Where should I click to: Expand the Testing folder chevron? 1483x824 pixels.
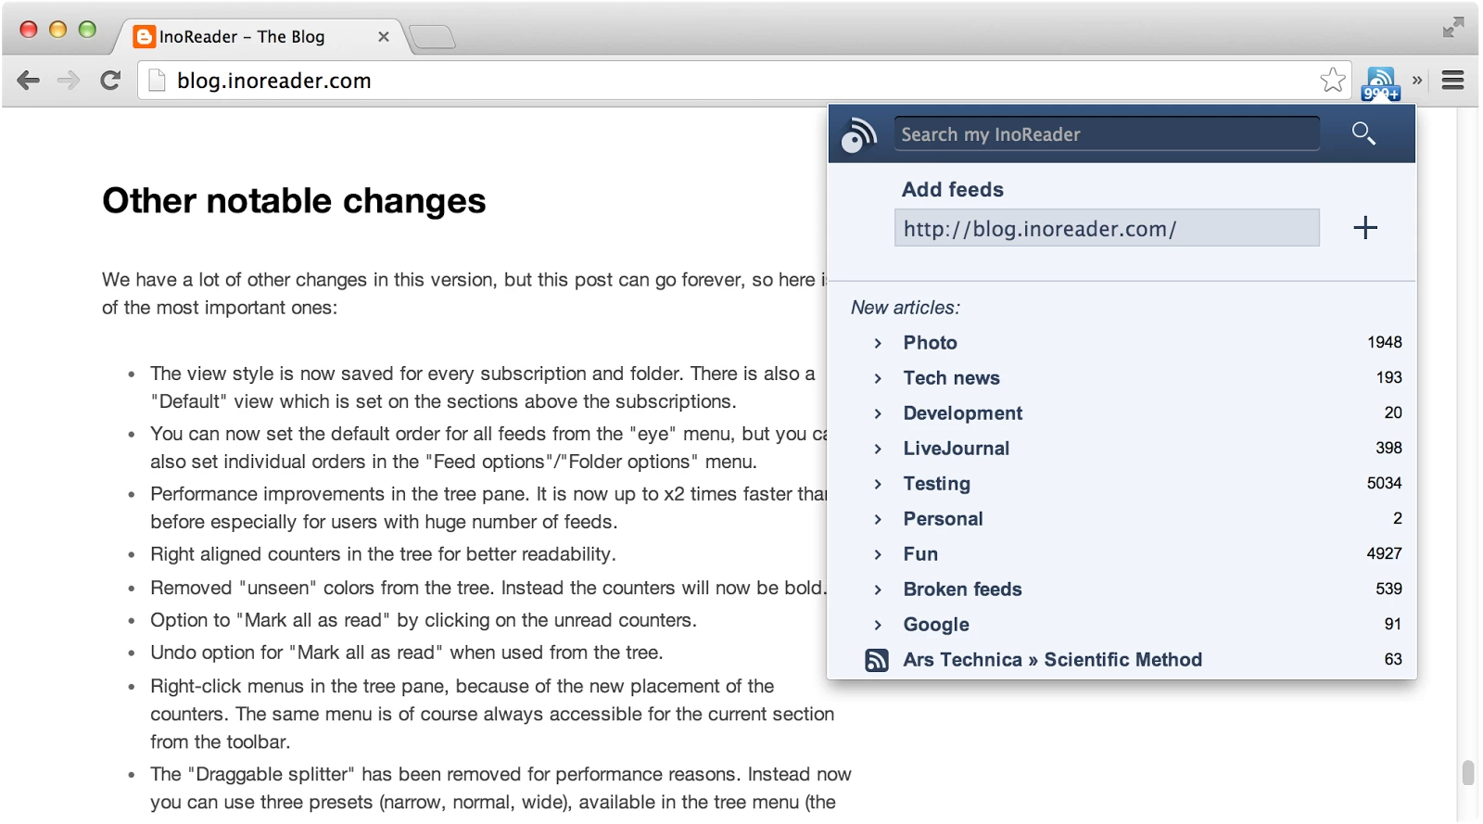click(878, 484)
